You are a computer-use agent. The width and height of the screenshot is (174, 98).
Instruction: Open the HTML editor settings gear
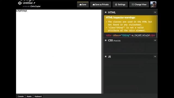click(106, 12)
